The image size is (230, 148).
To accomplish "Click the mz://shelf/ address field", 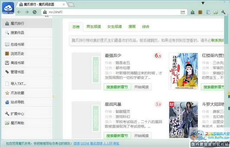I will coord(114,12).
